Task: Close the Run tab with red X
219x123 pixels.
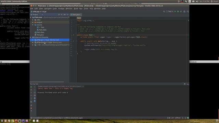Action: [x=31, y=108]
